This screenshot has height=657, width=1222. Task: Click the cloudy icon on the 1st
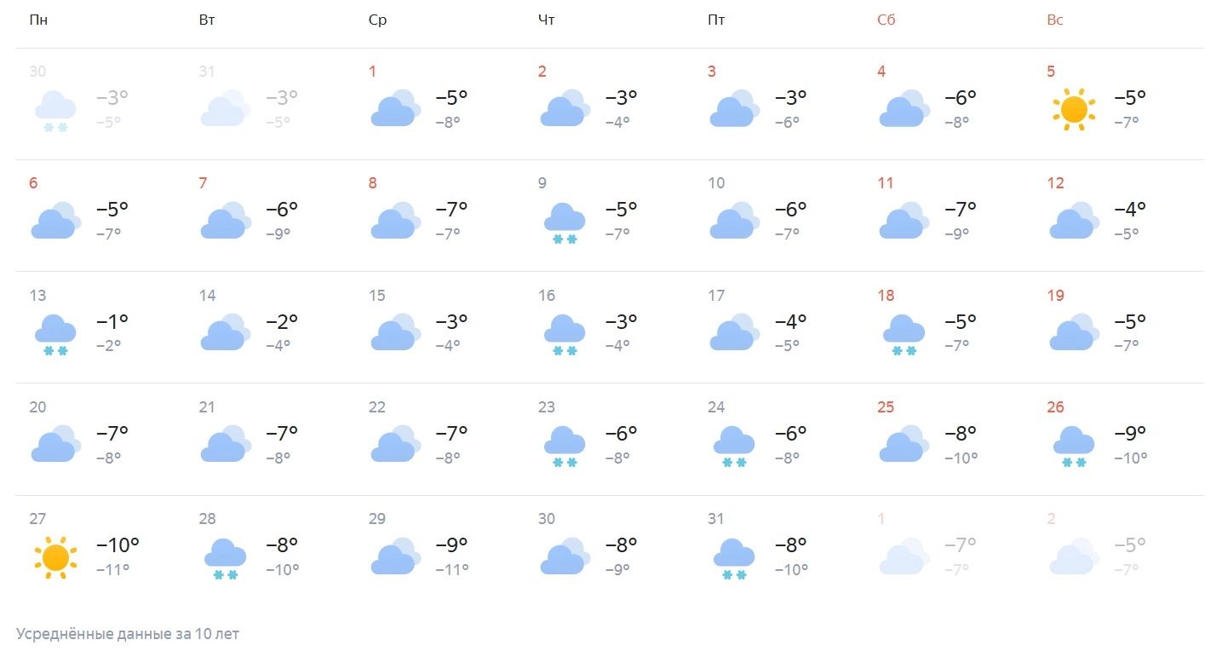click(x=395, y=110)
